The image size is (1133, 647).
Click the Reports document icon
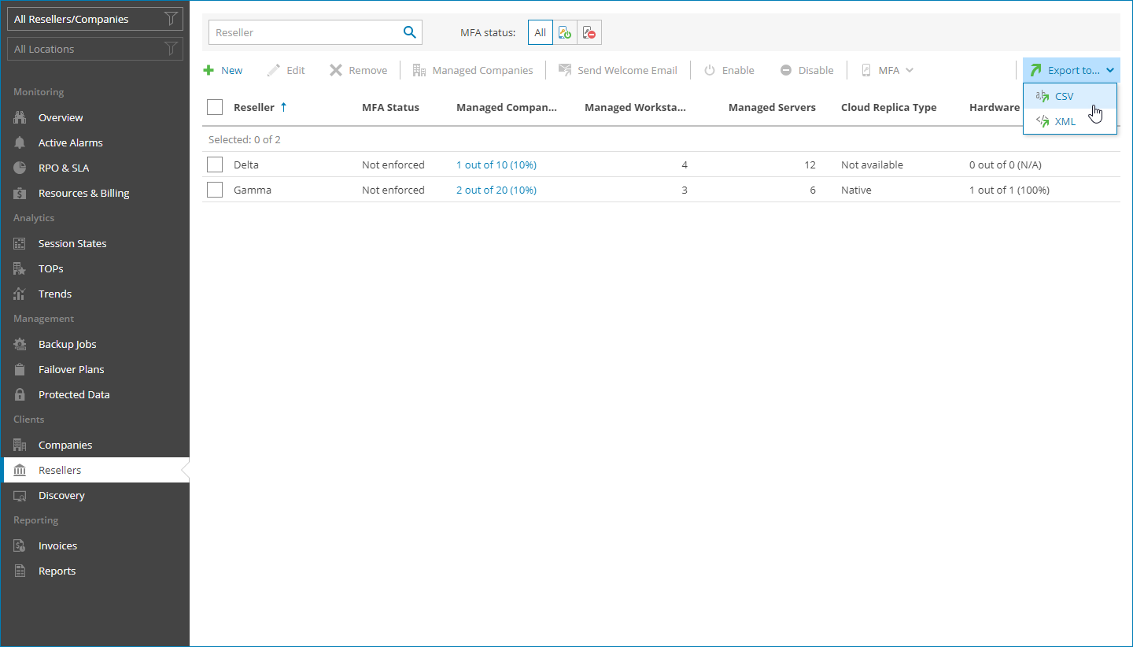[x=20, y=571]
